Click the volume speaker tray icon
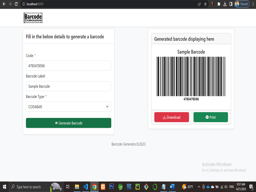 226,187
